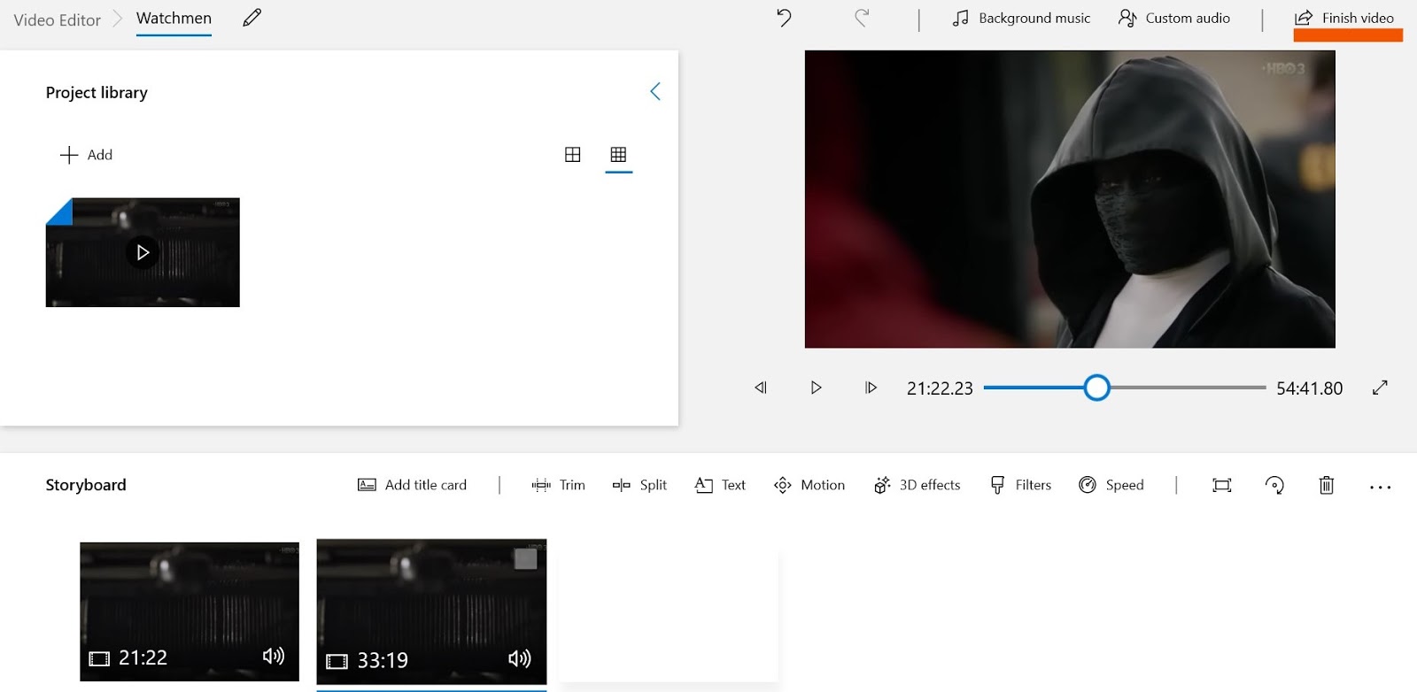Click the Project library heading
The image size is (1417, 692).
[97, 93]
